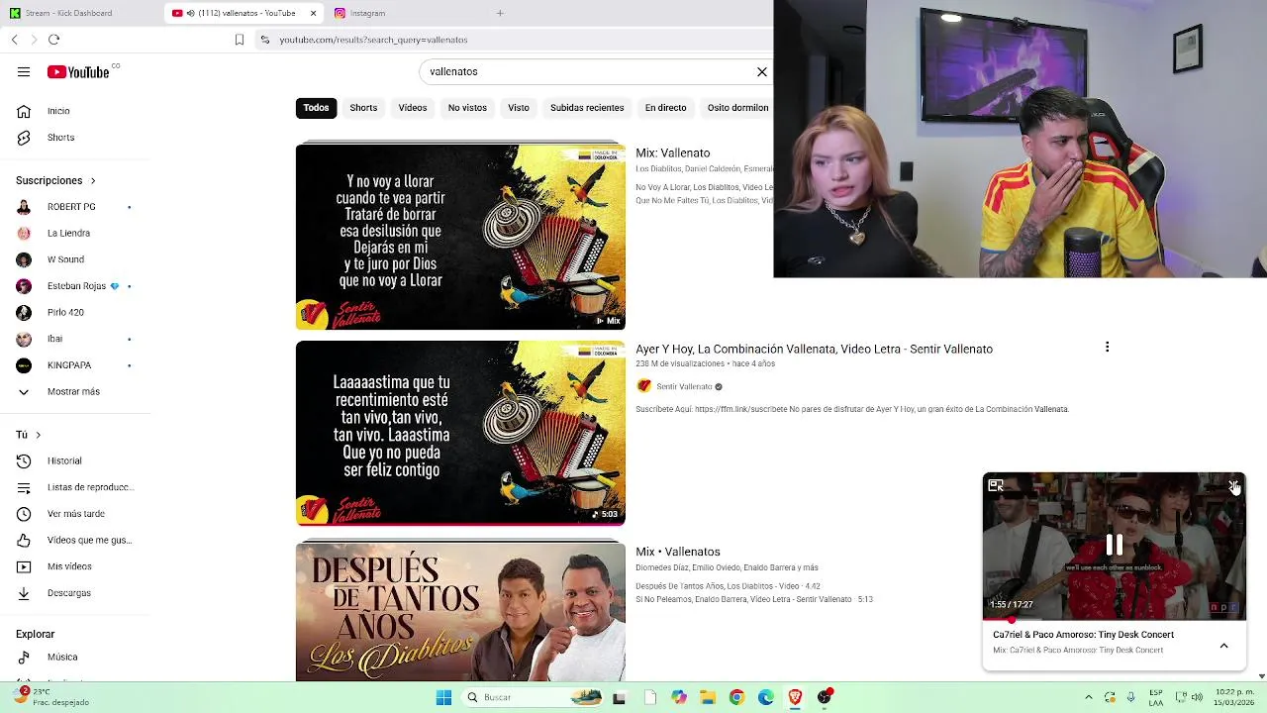Open Mis videos in sidebar
This screenshot has width=1267, height=713.
[69, 566]
